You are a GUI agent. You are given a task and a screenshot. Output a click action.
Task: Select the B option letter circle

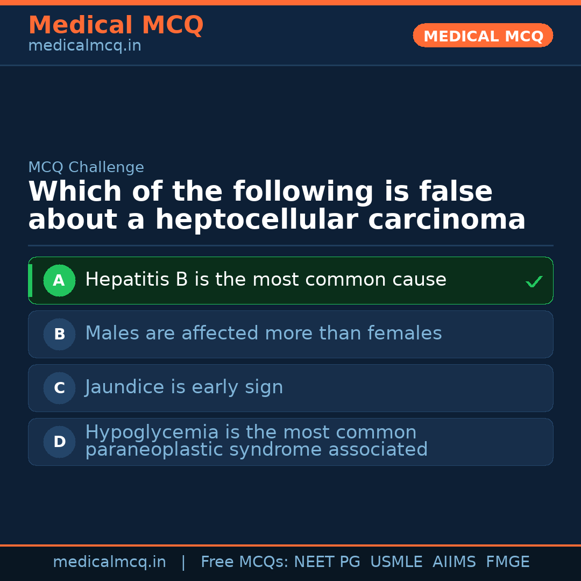click(59, 334)
